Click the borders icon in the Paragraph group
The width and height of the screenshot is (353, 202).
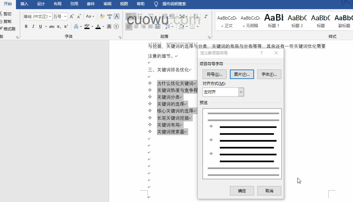pyautogui.click(x=192, y=26)
